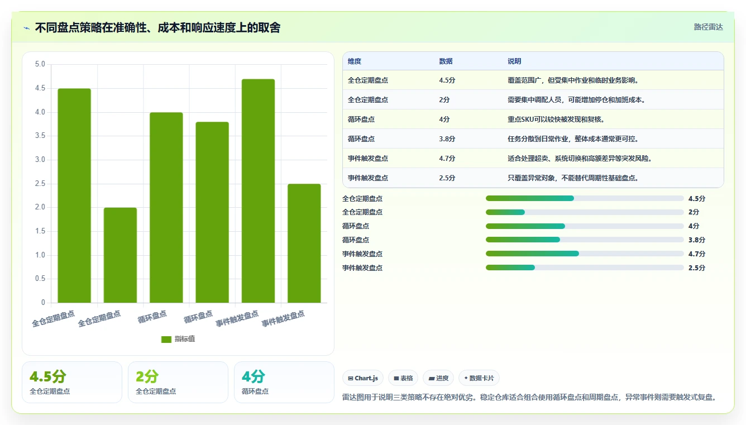Click the chart bar reaching 2.0
The image size is (746, 425).
point(120,255)
